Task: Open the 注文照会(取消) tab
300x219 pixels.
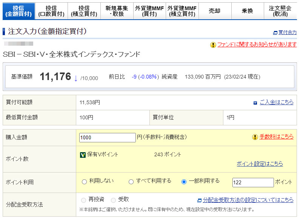Action: [280, 11]
